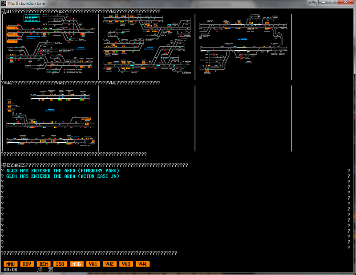Viewport: 356px width, 275px height.
Task: Open view with the VW4 button
Action: 142,264
